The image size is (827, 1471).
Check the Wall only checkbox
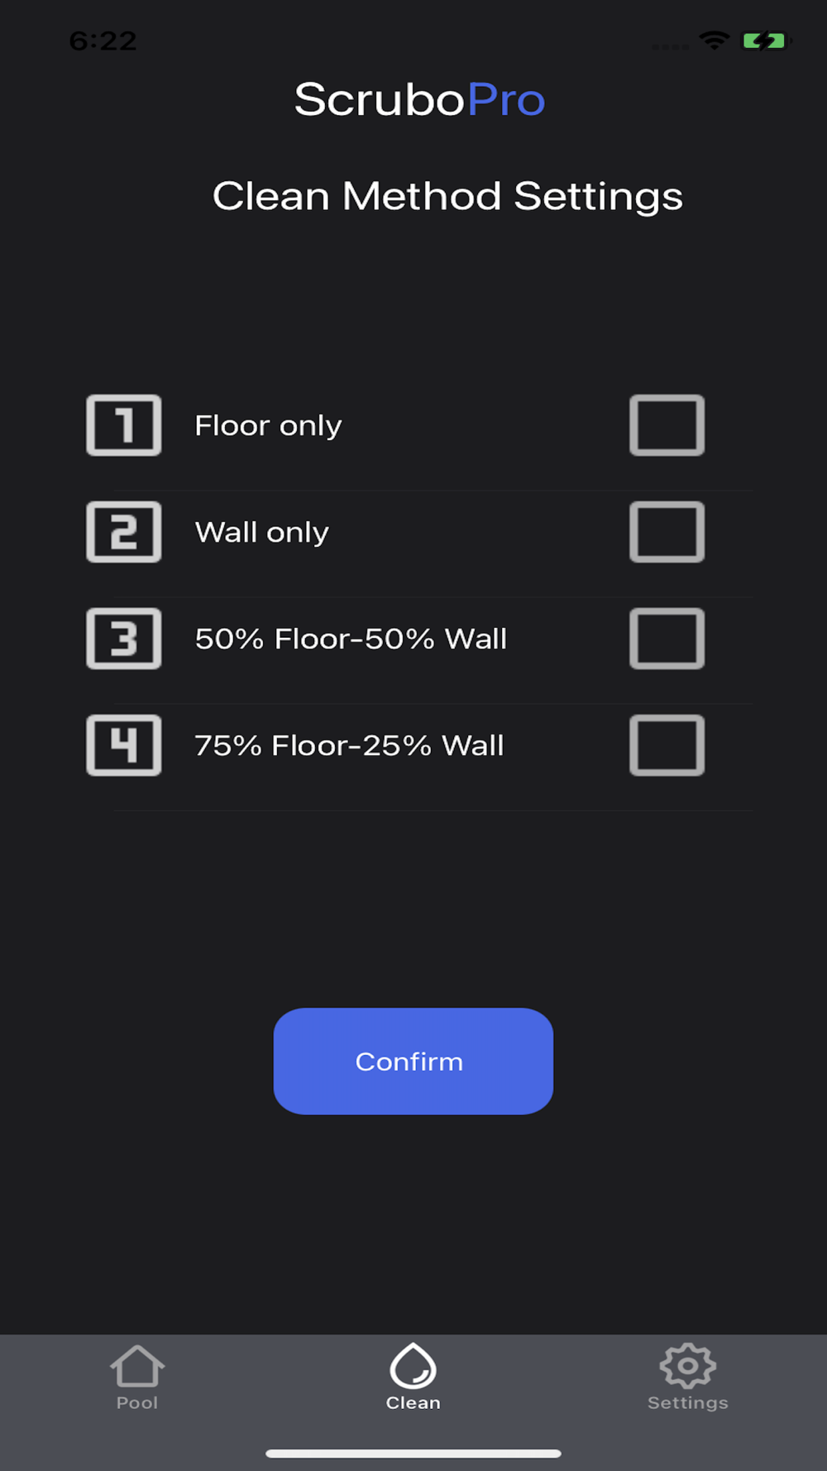667,532
